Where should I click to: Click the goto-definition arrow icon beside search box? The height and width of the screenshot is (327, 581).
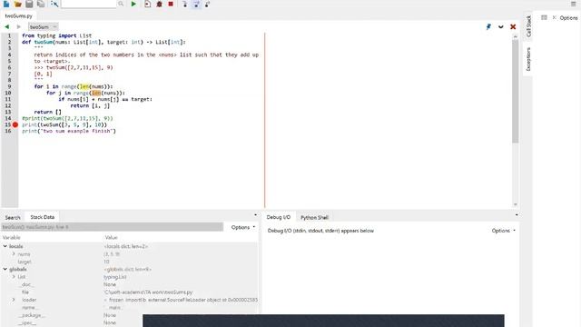click(x=54, y=4)
